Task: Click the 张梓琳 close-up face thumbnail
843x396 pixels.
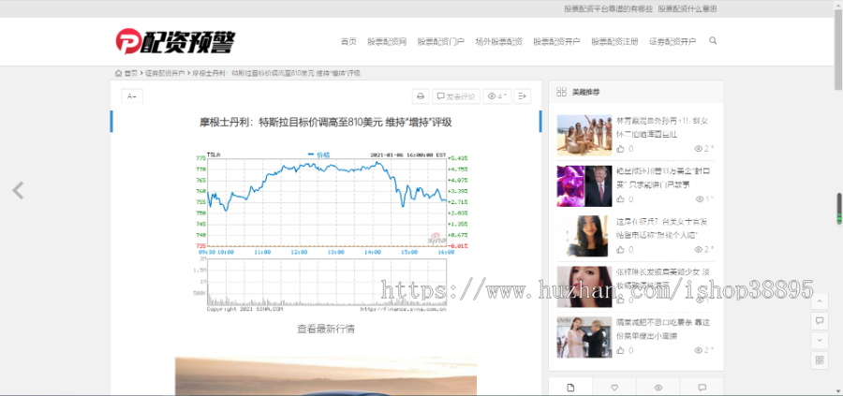Action: (584, 286)
